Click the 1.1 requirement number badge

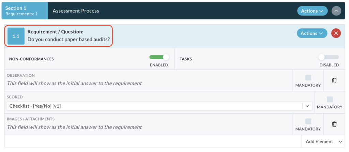pyautogui.click(x=16, y=36)
